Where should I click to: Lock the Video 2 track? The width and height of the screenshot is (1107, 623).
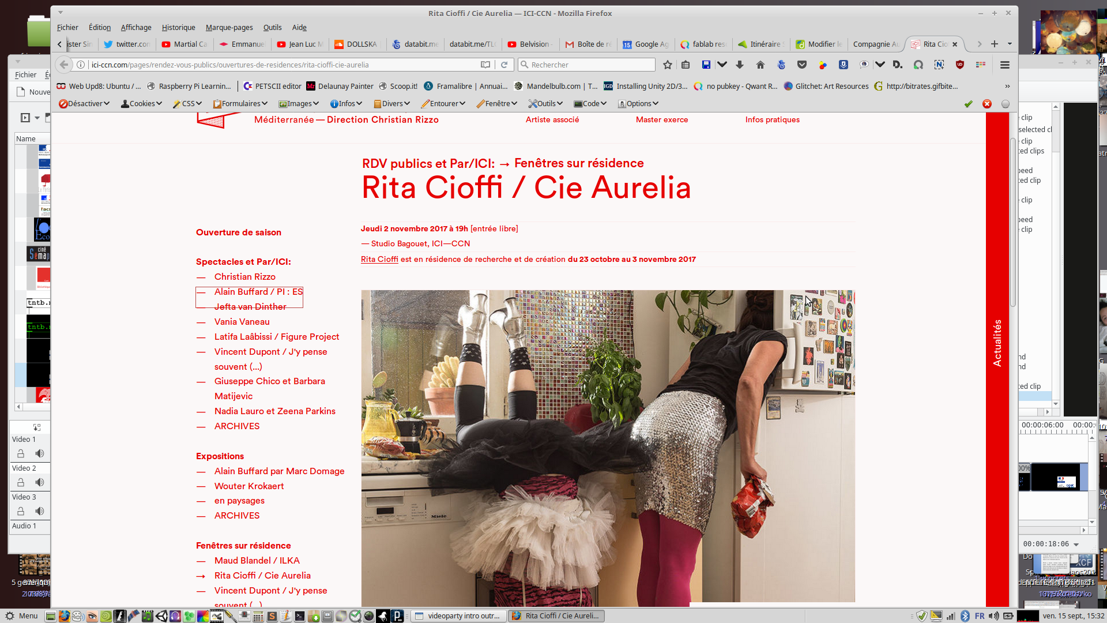tap(21, 482)
